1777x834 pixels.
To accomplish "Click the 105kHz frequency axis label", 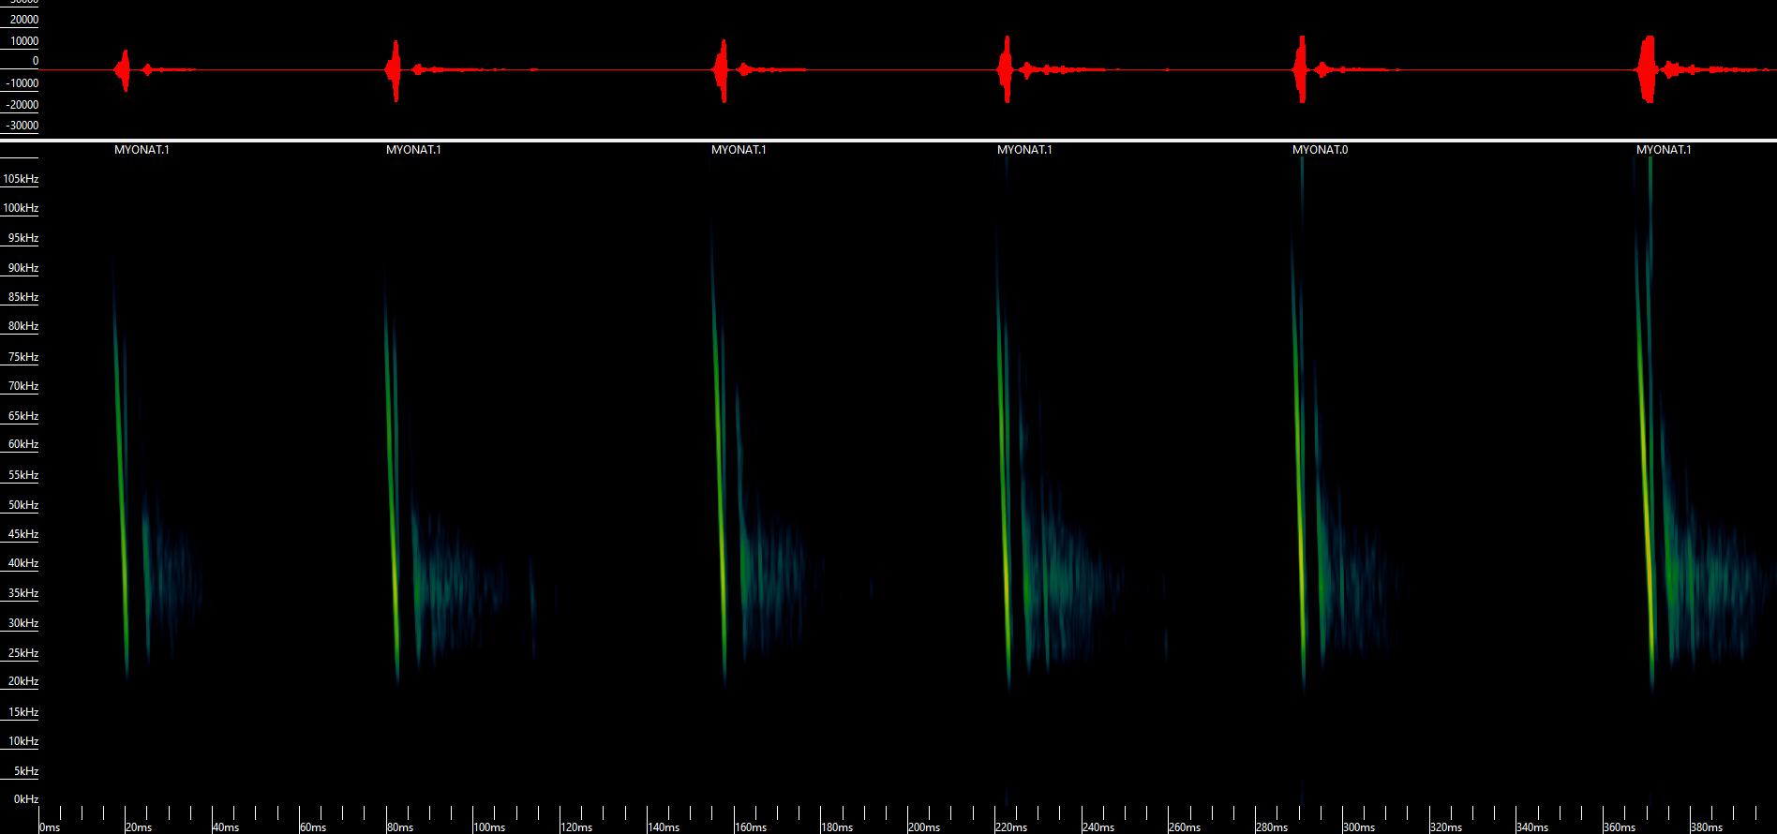I will click(21, 179).
